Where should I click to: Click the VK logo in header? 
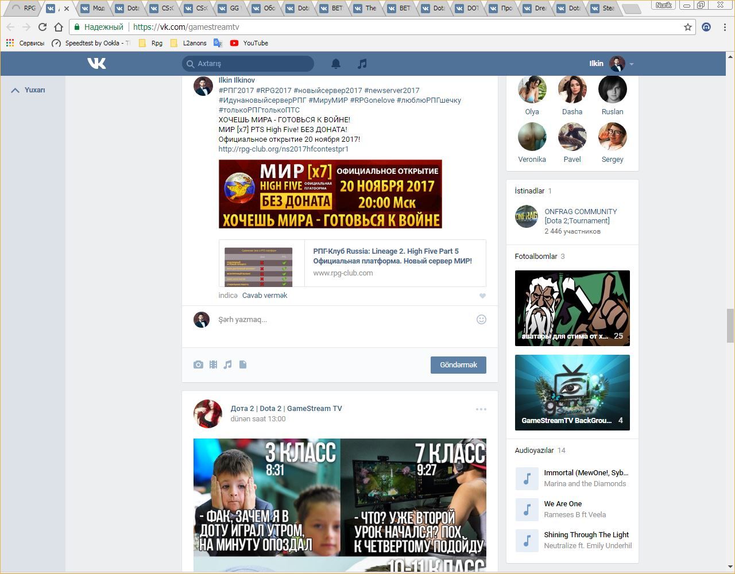pos(96,63)
